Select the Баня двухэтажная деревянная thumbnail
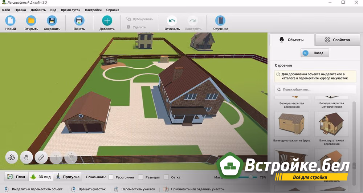 [x=331, y=124]
